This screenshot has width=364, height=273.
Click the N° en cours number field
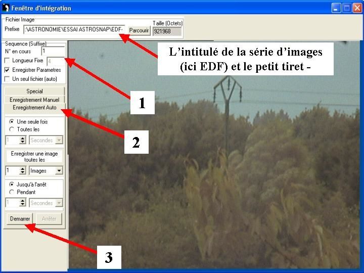click(x=53, y=51)
